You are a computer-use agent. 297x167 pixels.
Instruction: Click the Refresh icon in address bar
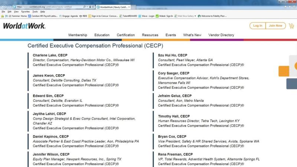coord(93,7)
